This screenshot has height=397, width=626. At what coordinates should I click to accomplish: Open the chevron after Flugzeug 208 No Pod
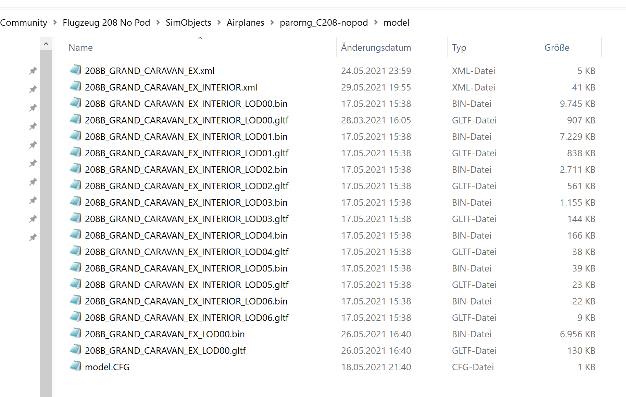[x=158, y=23]
